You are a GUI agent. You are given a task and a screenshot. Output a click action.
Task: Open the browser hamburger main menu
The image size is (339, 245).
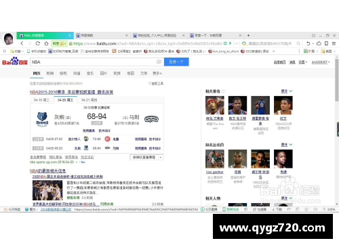pos(334,43)
